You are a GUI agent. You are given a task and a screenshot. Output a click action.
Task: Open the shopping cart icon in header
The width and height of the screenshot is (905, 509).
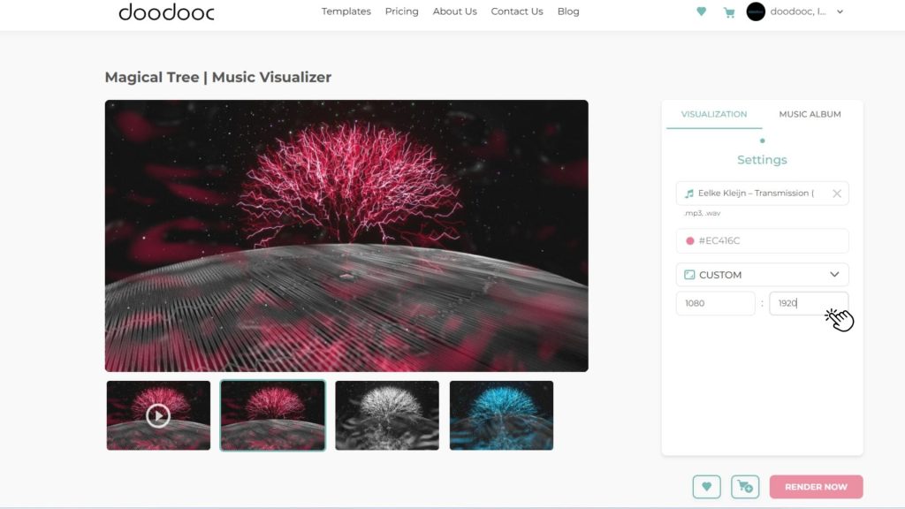pyautogui.click(x=728, y=12)
